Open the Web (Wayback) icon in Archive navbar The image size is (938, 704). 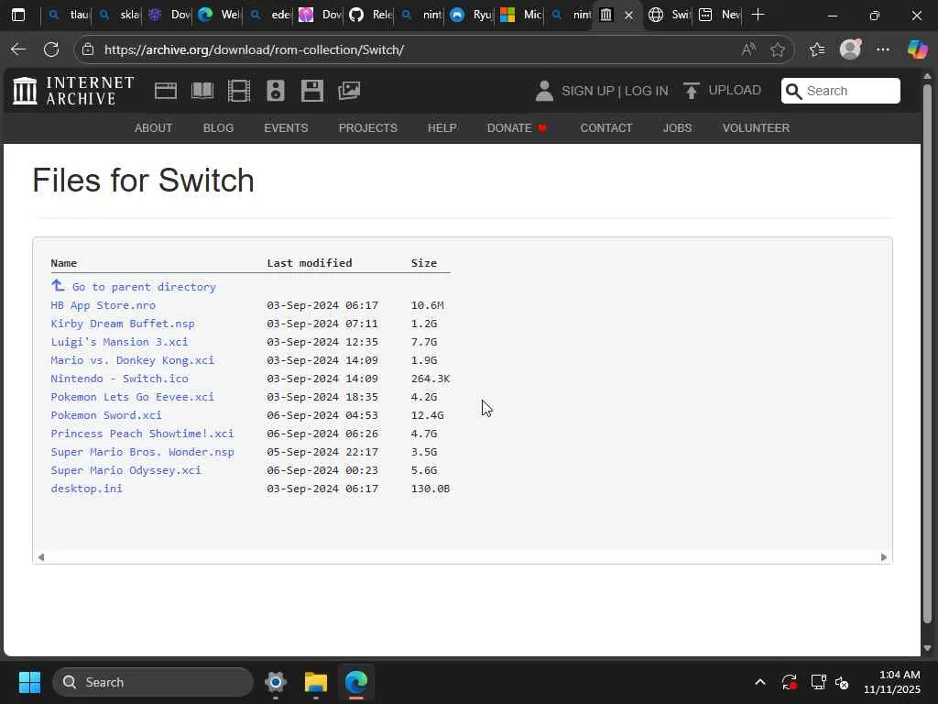pos(166,91)
